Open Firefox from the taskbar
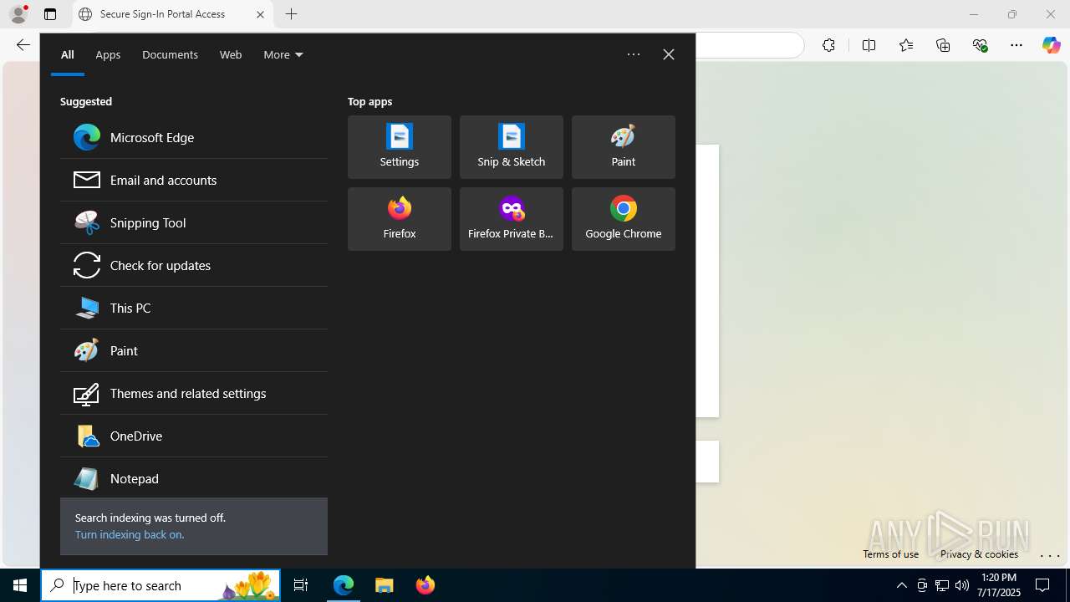Image resolution: width=1070 pixels, height=602 pixels. pyautogui.click(x=425, y=585)
